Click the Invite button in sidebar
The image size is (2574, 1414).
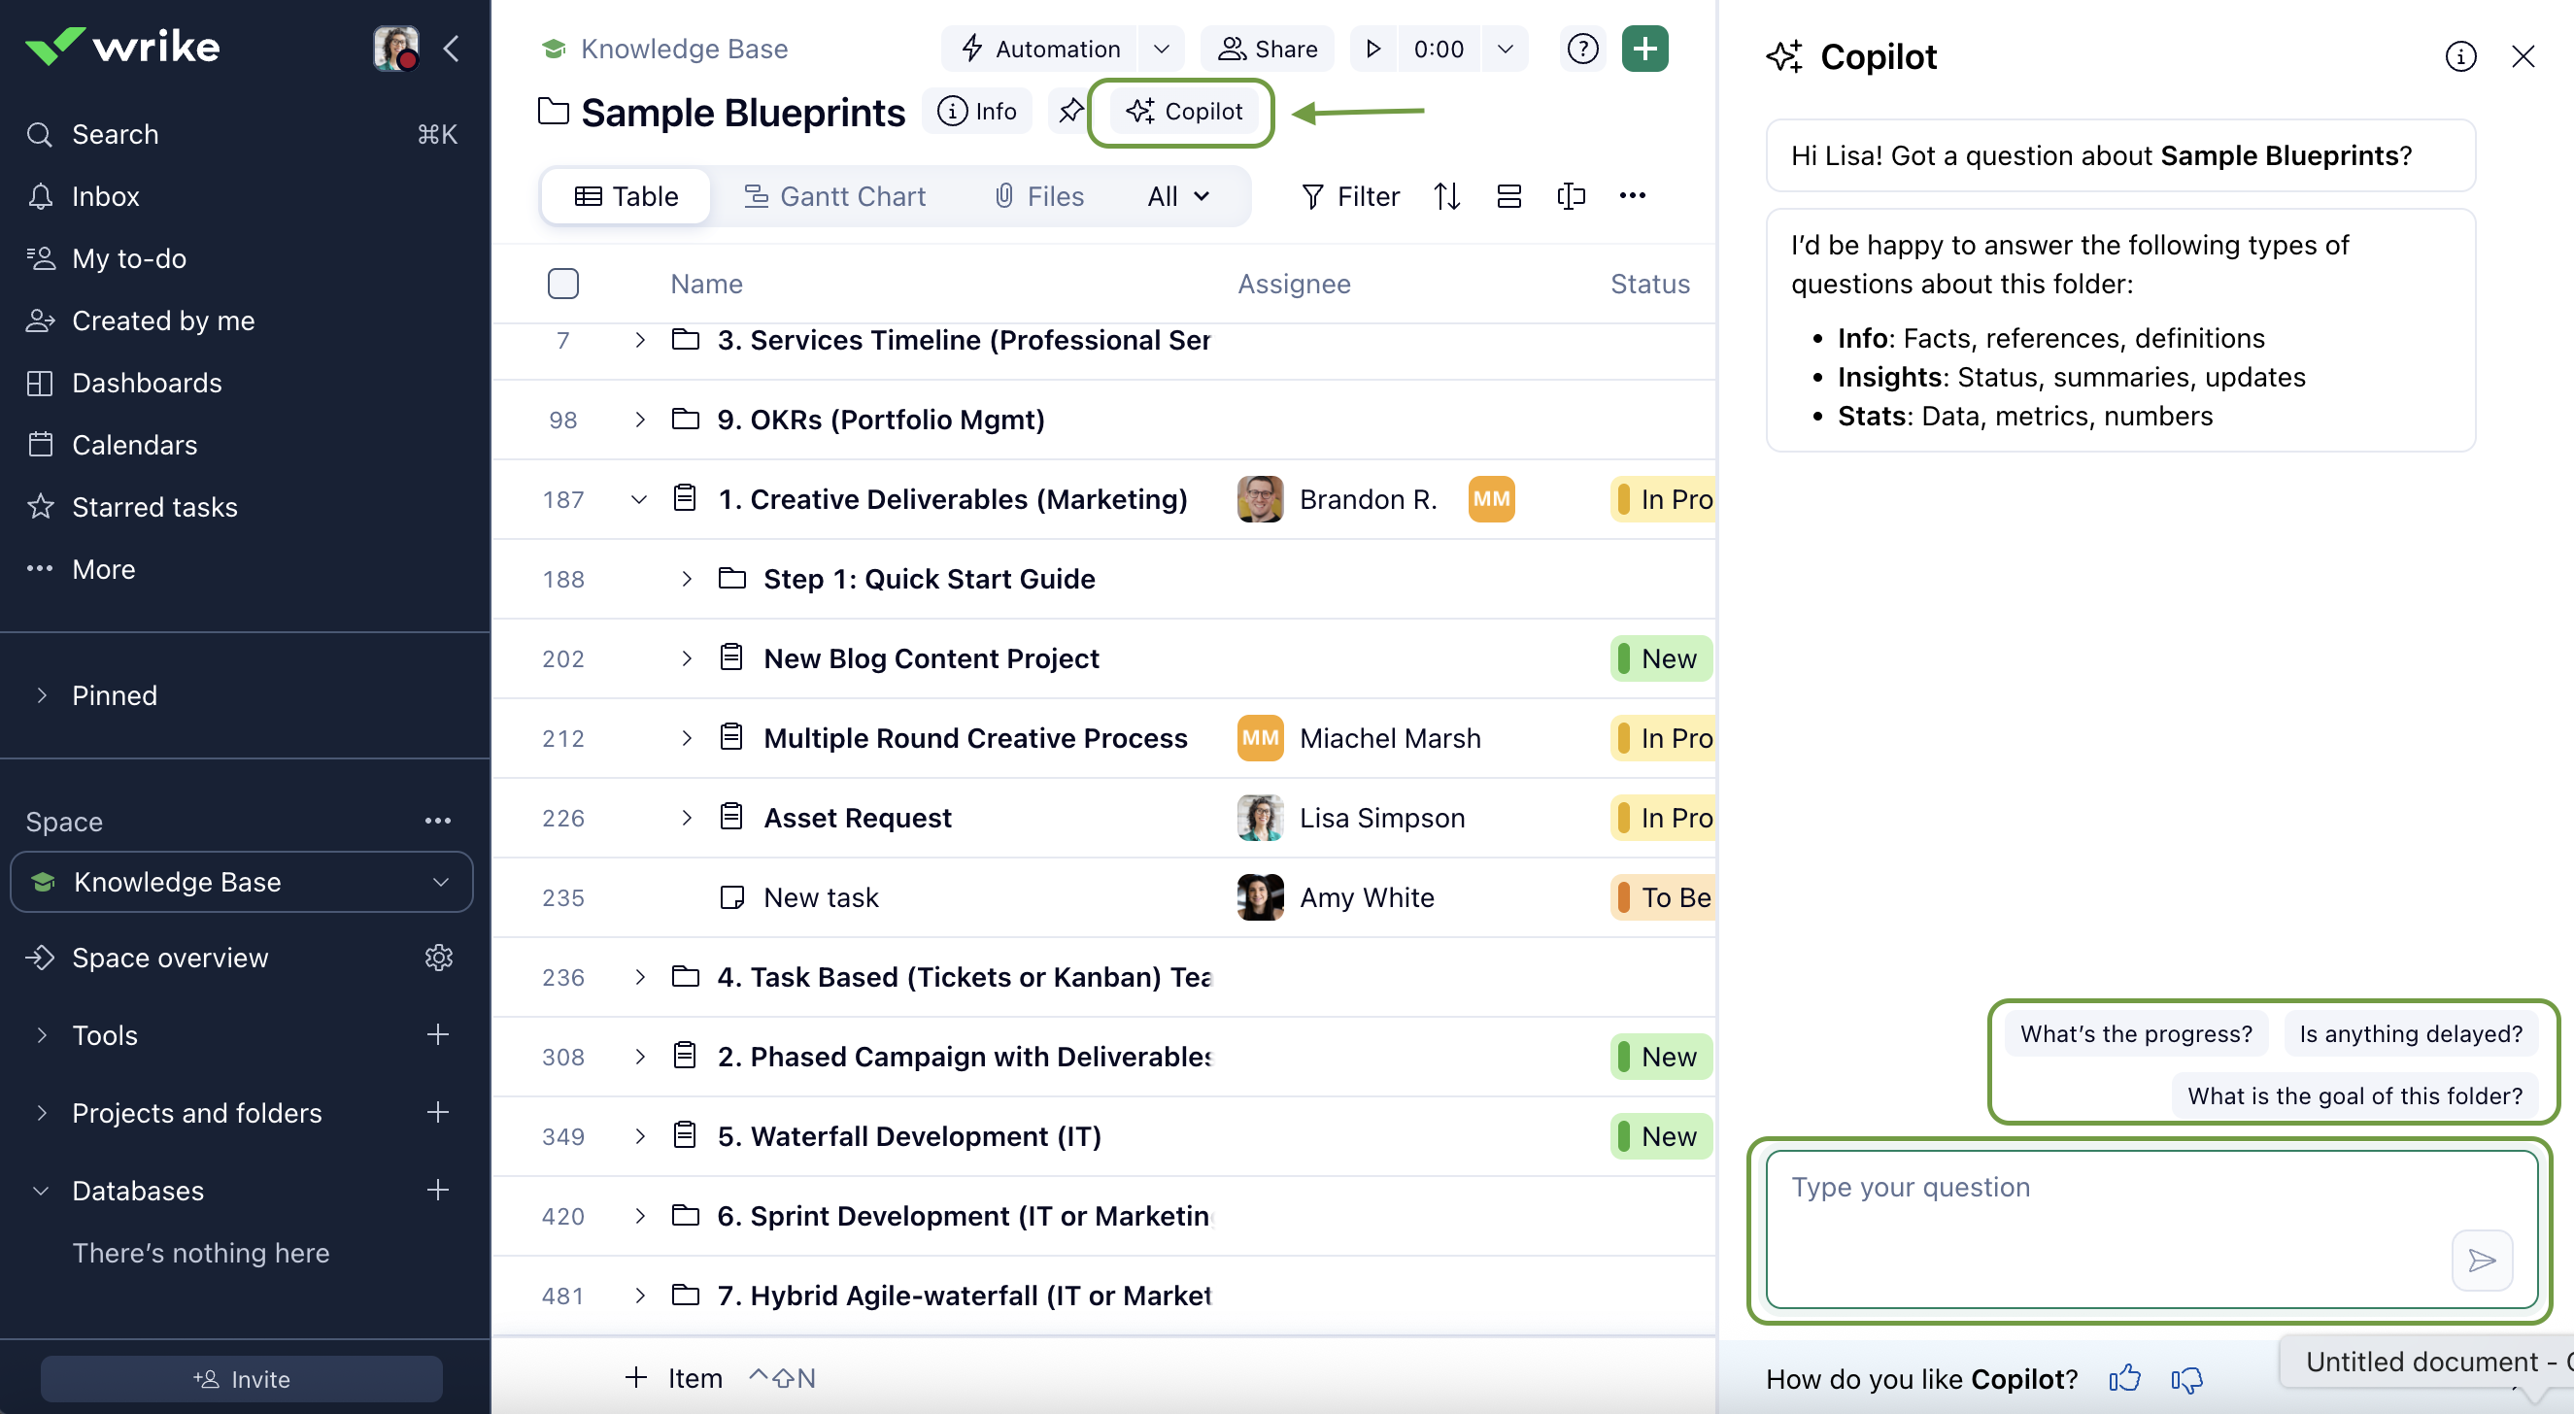click(241, 1378)
